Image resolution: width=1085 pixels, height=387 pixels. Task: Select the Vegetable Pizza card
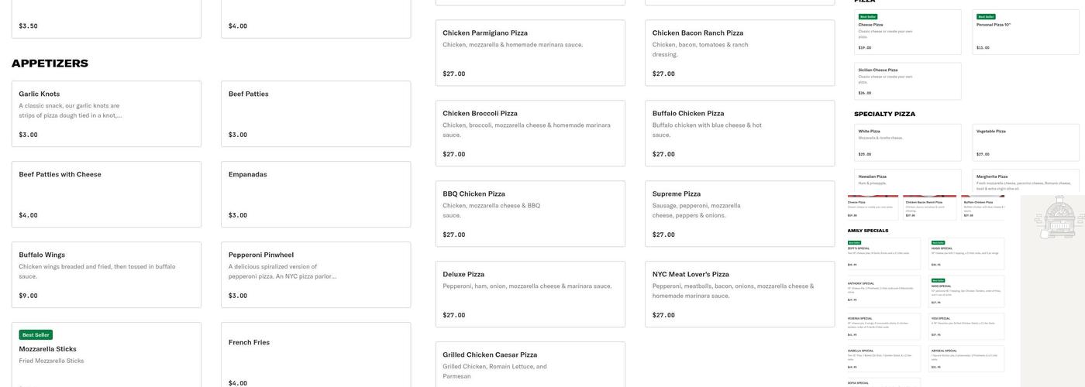point(1026,142)
